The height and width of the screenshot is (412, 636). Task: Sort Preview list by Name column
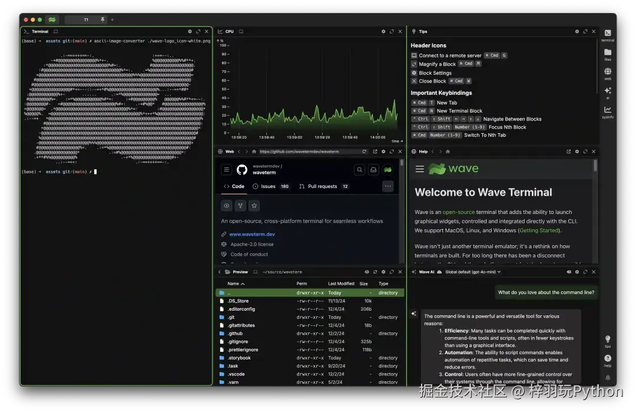pos(236,284)
